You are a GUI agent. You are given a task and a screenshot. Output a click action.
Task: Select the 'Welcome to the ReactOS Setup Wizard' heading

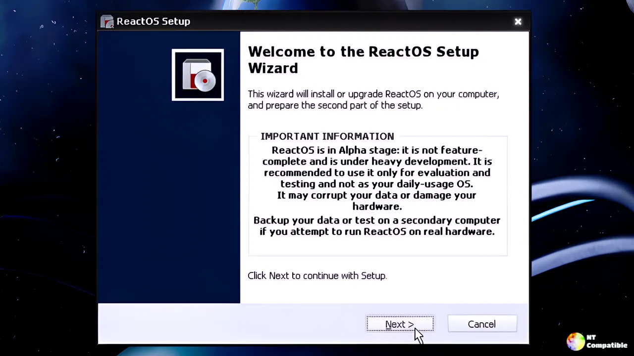(363, 60)
